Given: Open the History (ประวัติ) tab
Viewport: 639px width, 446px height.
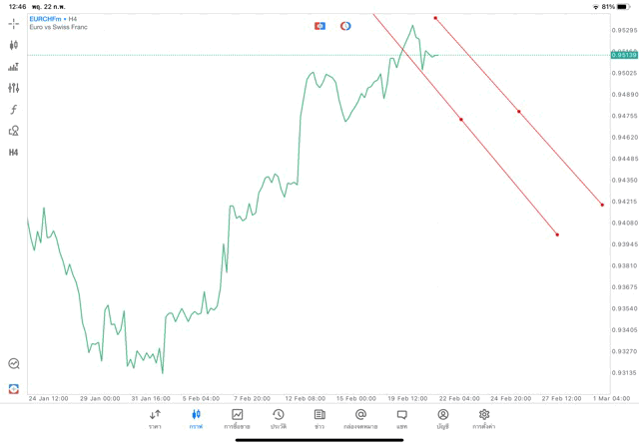Looking at the screenshot, I should (x=278, y=419).
